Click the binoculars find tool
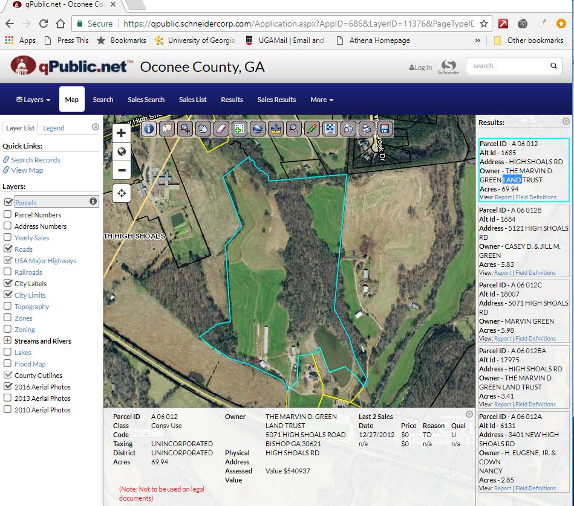Image resolution: width=574 pixels, height=506 pixels. click(x=348, y=129)
